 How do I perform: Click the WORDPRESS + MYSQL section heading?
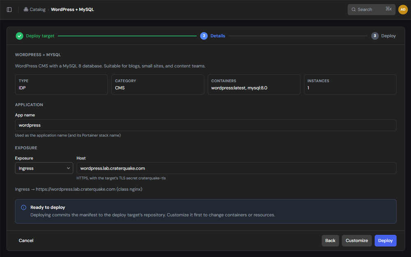pyautogui.click(x=38, y=55)
